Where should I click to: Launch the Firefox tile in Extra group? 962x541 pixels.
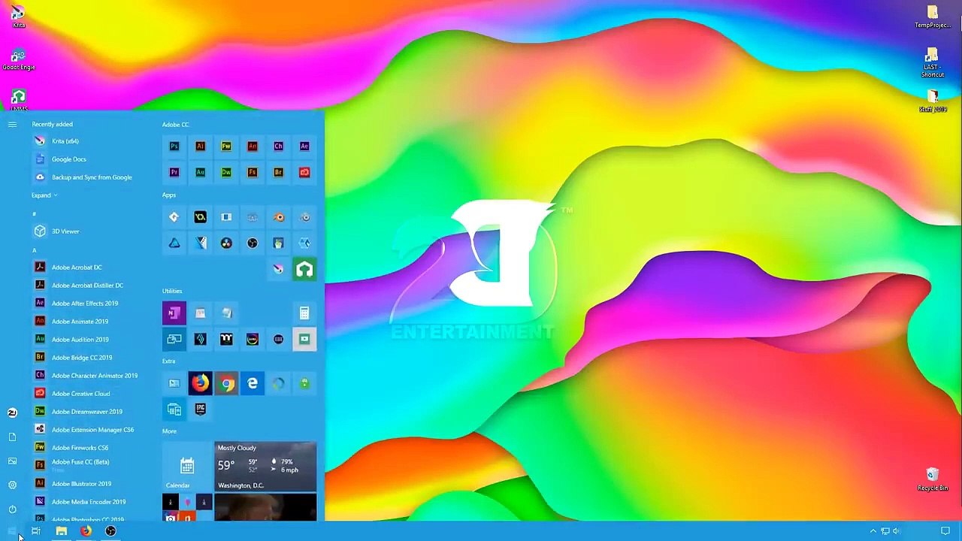tap(200, 383)
